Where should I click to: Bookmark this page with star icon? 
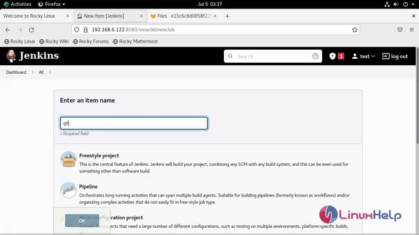click(x=355, y=30)
